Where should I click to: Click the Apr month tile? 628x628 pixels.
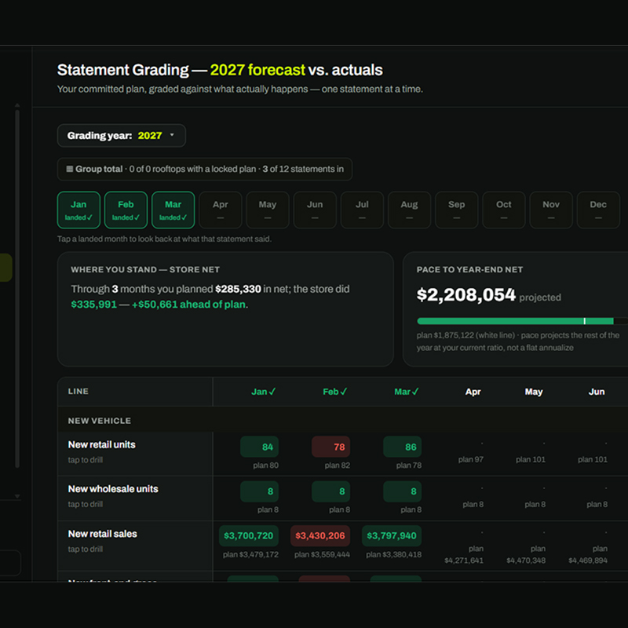pyautogui.click(x=221, y=210)
